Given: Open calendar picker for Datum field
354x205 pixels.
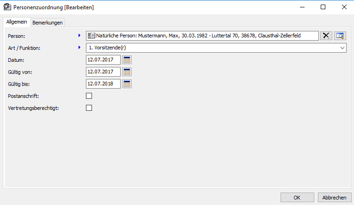Looking at the screenshot, I should pyautogui.click(x=127, y=60).
